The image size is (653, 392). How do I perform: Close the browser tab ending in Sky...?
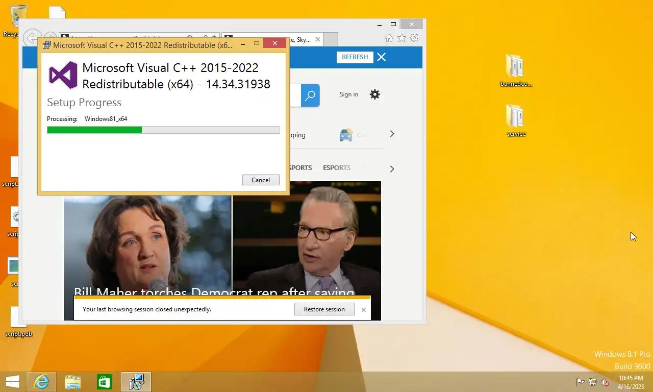[318, 39]
